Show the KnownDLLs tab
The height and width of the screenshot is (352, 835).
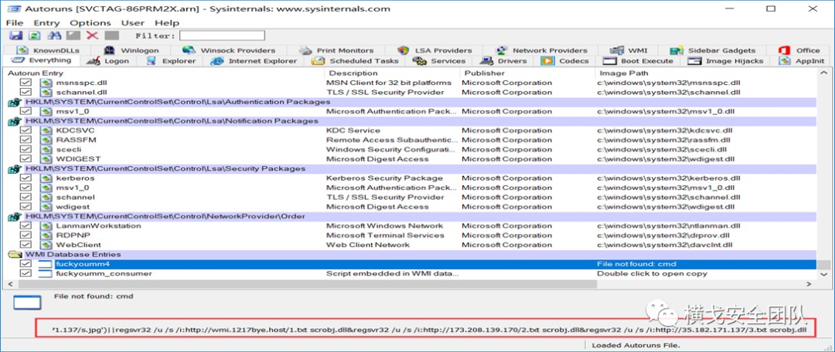point(49,50)
